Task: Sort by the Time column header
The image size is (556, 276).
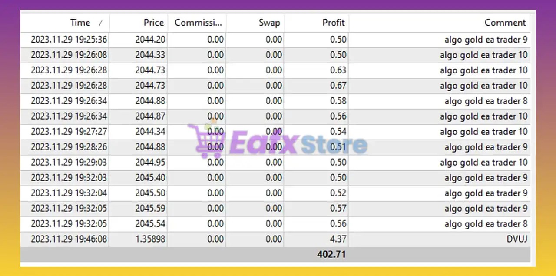Action: click(x=80, y=23)
